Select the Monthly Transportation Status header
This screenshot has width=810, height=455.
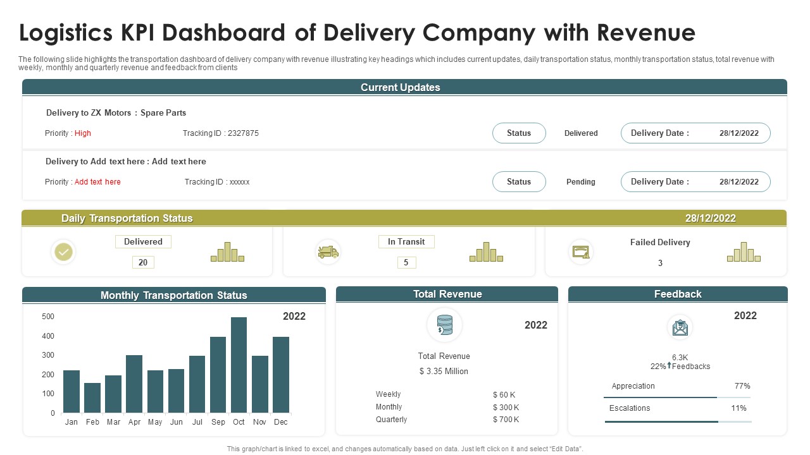174,295
